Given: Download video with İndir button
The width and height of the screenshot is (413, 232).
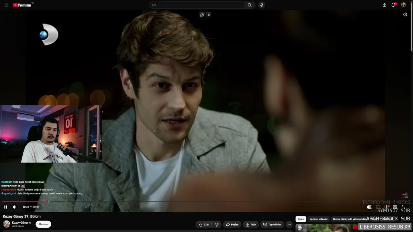Looking at the screenshot, I should 251,225.
